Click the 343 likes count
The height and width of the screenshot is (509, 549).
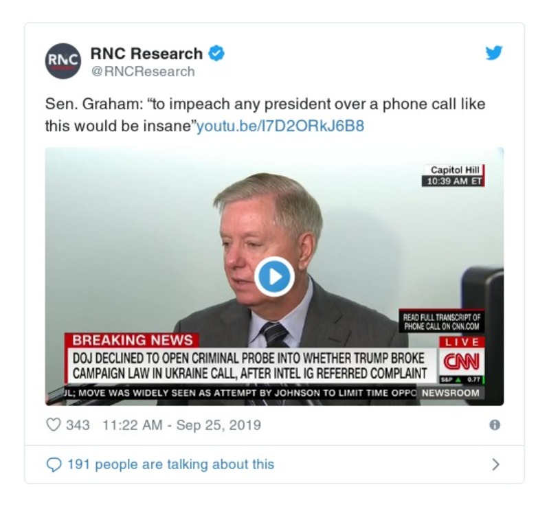78,425
